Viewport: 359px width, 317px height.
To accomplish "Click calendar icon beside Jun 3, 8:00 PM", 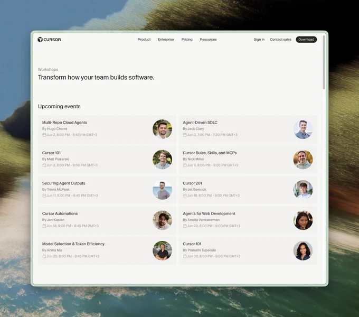I will click(44, 165).
